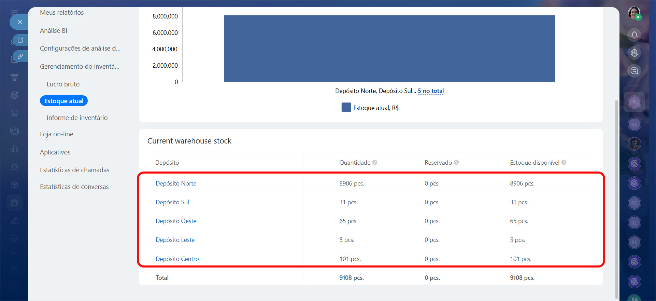Open the Depósito Centro link
The image size is (656, 301).
point(177,259)
